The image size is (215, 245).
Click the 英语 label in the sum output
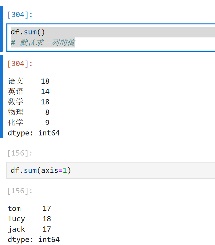[16, 92]
